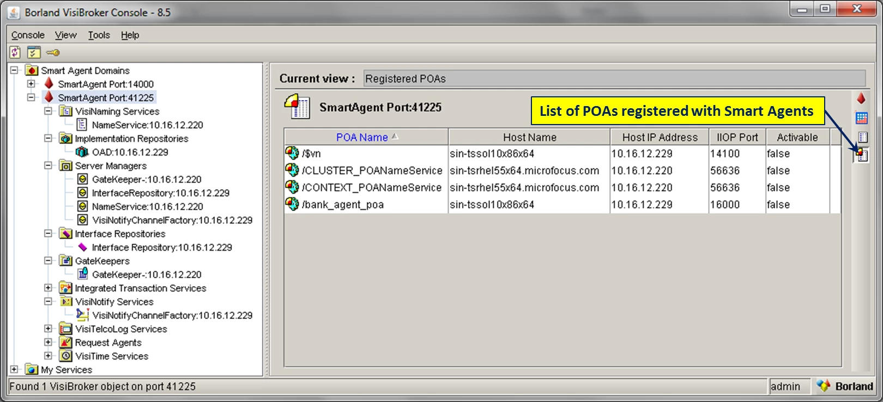Click the Server Managers folder icon
The width and height of the screenshot is (883, 402).
tap(65, 165)
